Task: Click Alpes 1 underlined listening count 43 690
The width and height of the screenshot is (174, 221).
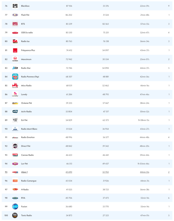Action: pyautogui.click(x=69, y=172)
